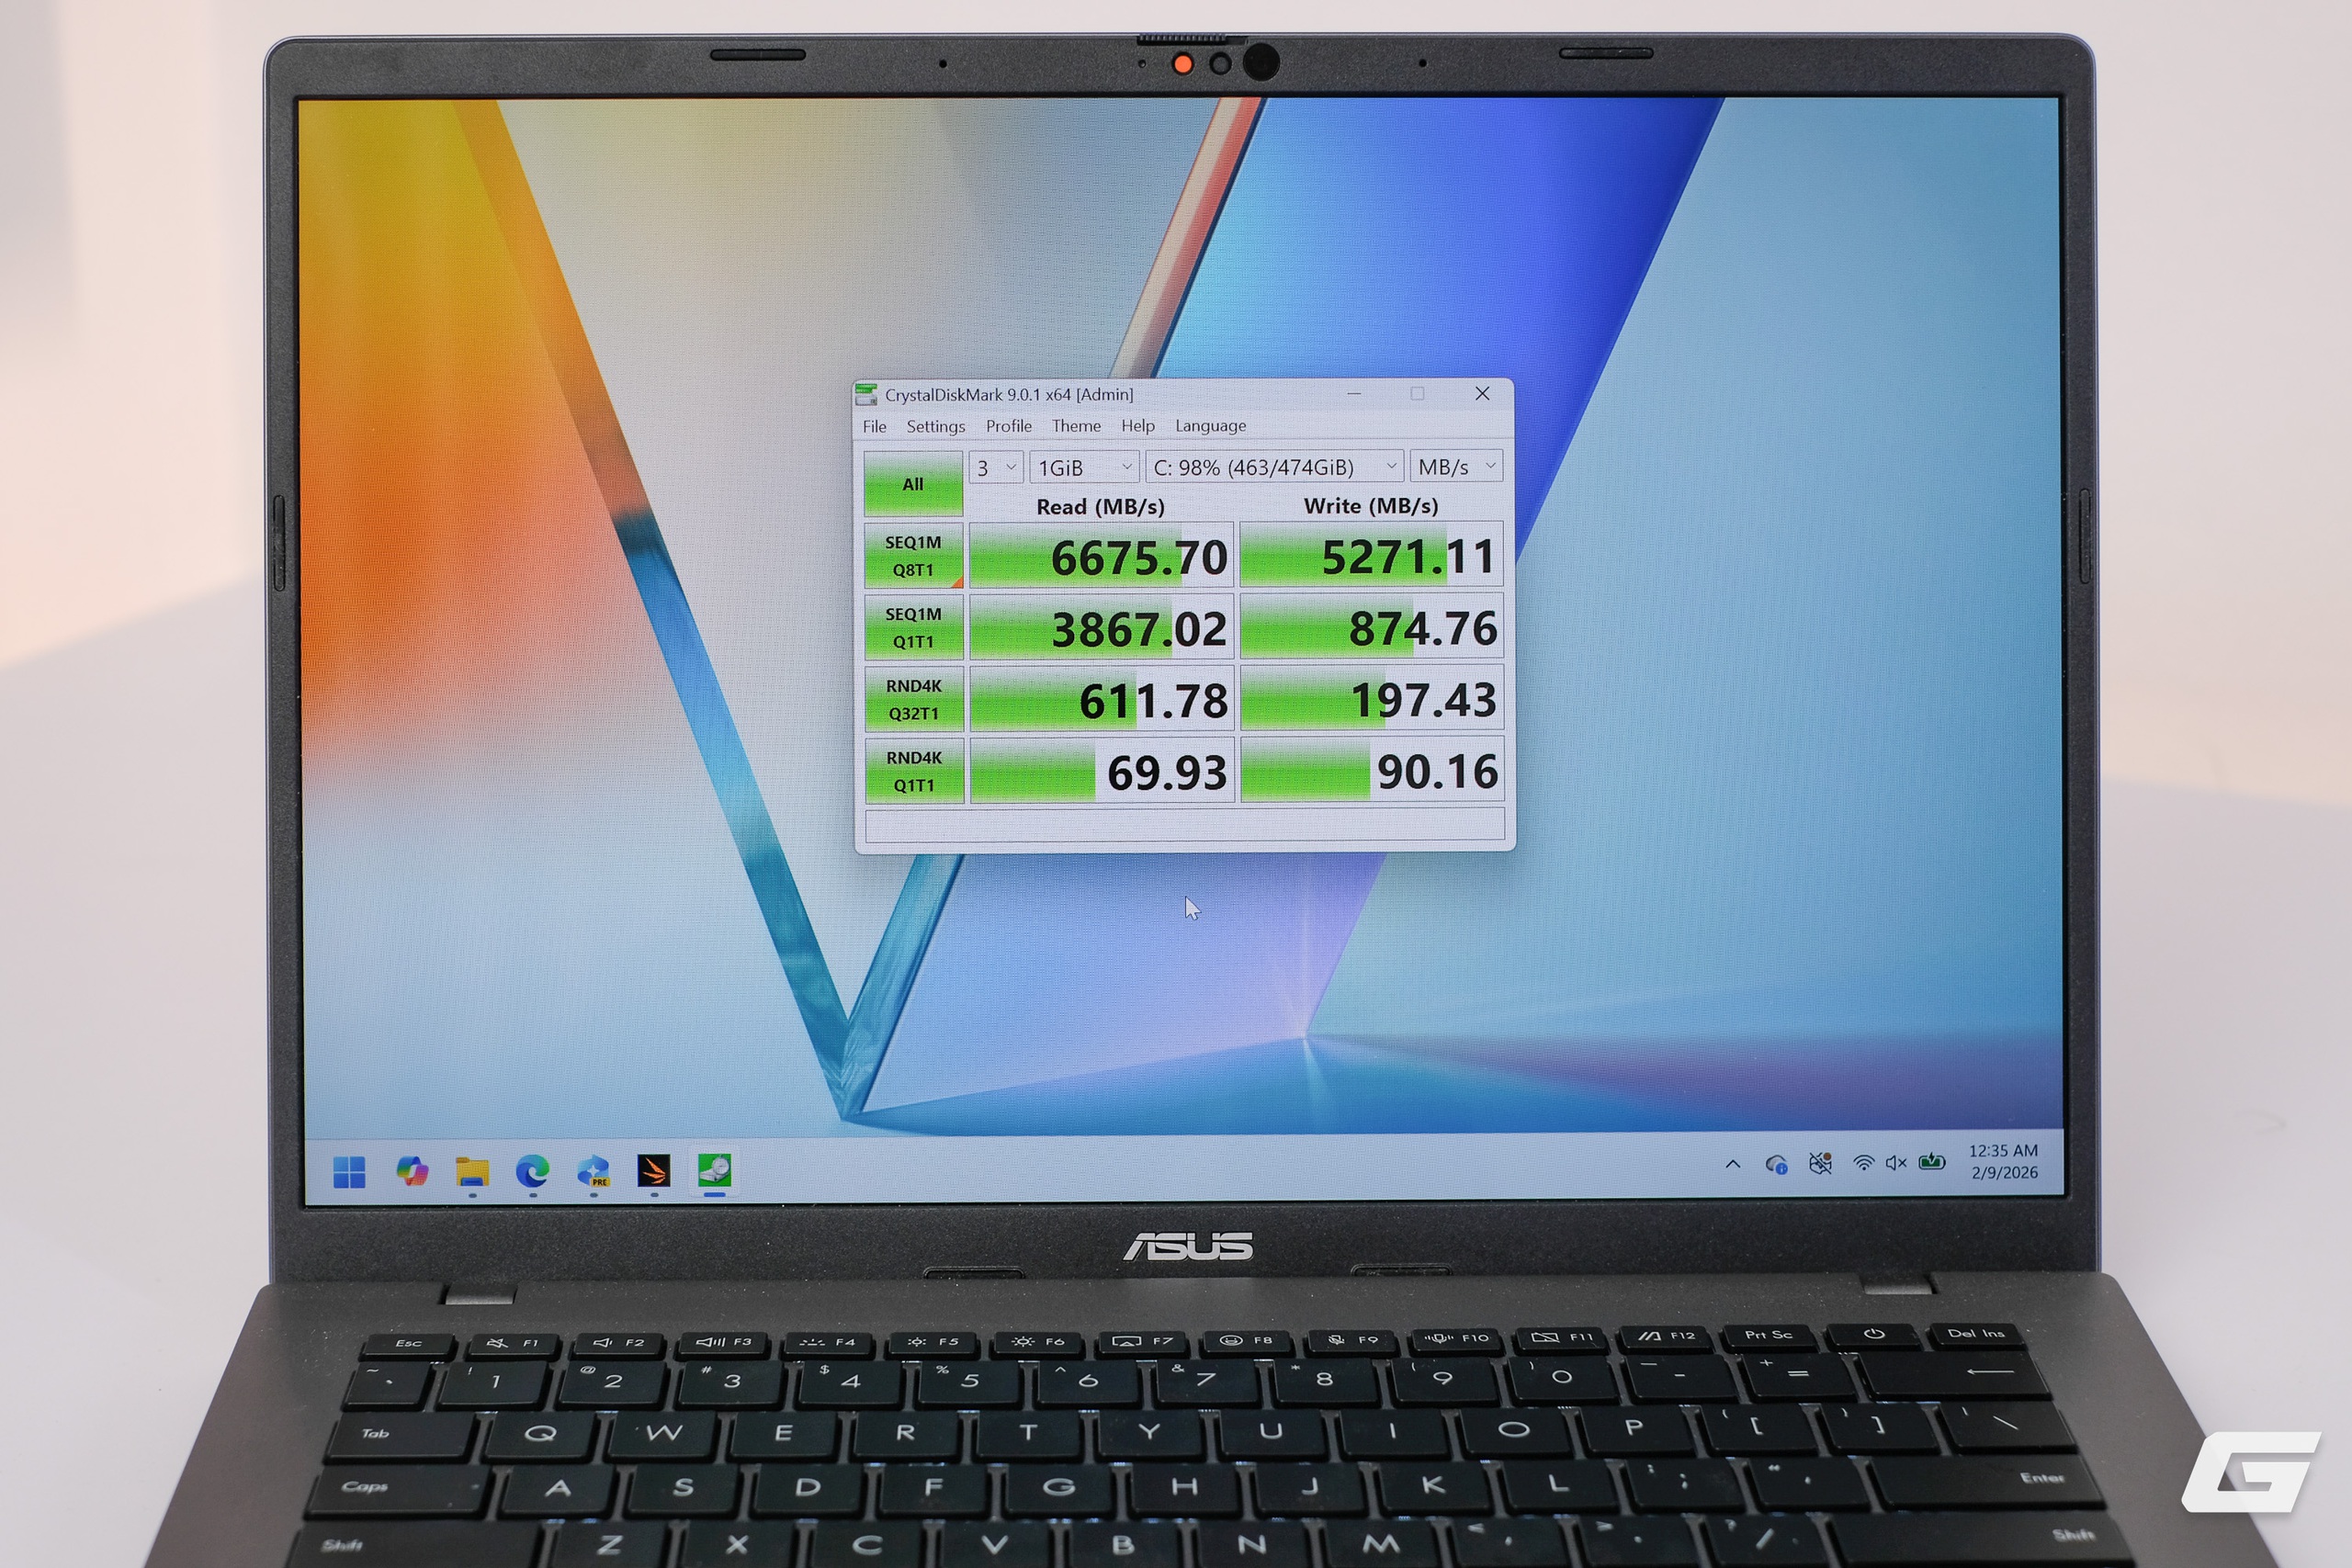Open File Explorer from the taskbar
The height and width of the screenshot is (1568, 2352).
click(x=470, y=1170)
